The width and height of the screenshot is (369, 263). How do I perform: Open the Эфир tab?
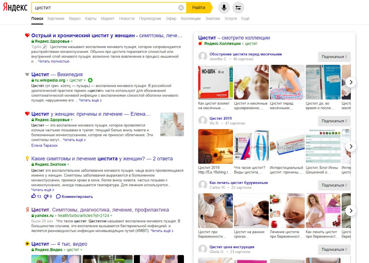(x=171, y=18)
